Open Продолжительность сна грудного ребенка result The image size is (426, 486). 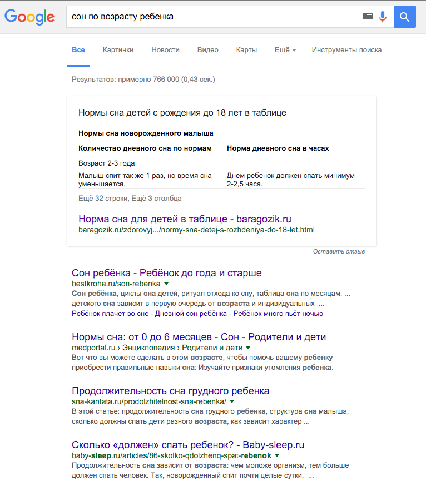click(171, 391)
